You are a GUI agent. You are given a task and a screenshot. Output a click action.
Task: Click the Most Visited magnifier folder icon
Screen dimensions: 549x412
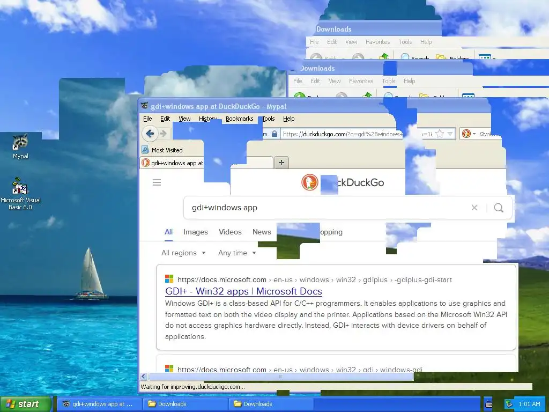click(x=145, y=150)
